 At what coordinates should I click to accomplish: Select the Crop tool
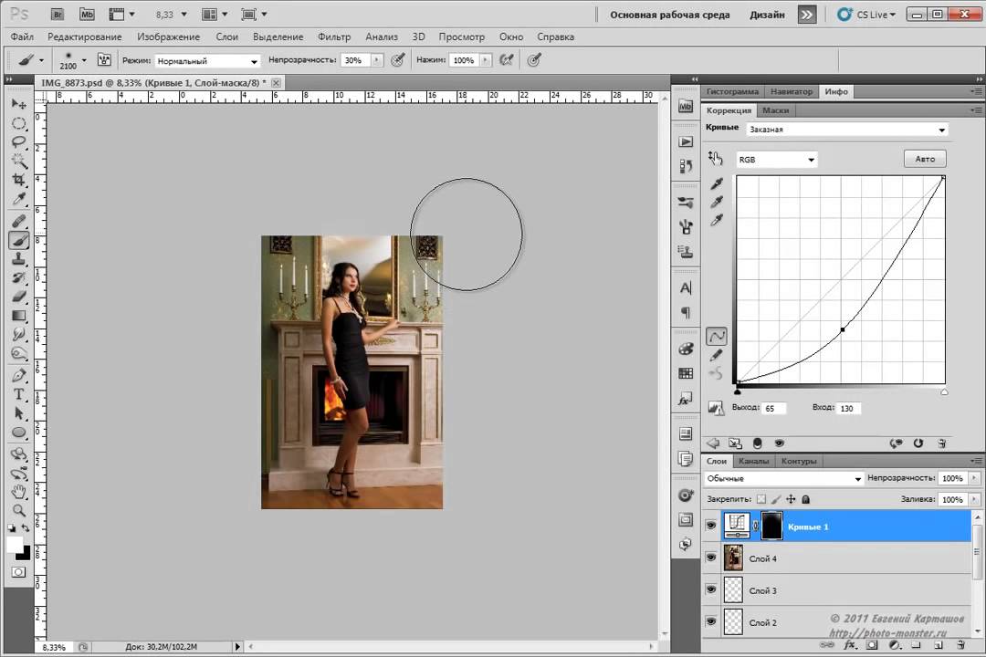coord(18,181)
